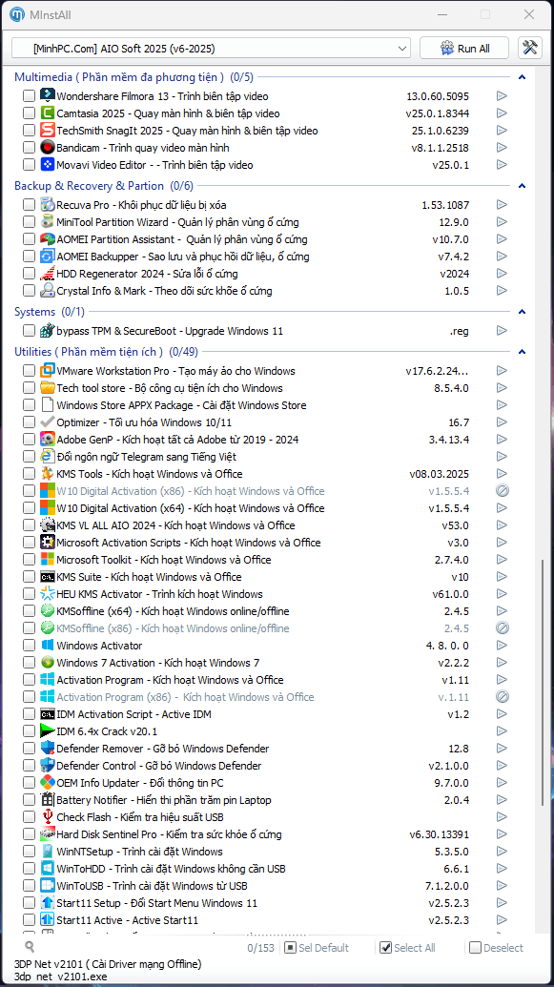Viewport: 554px width, 987px height.
Task: Check the Crystal Info & Mark checkbox
Action: tap(29, 291)
